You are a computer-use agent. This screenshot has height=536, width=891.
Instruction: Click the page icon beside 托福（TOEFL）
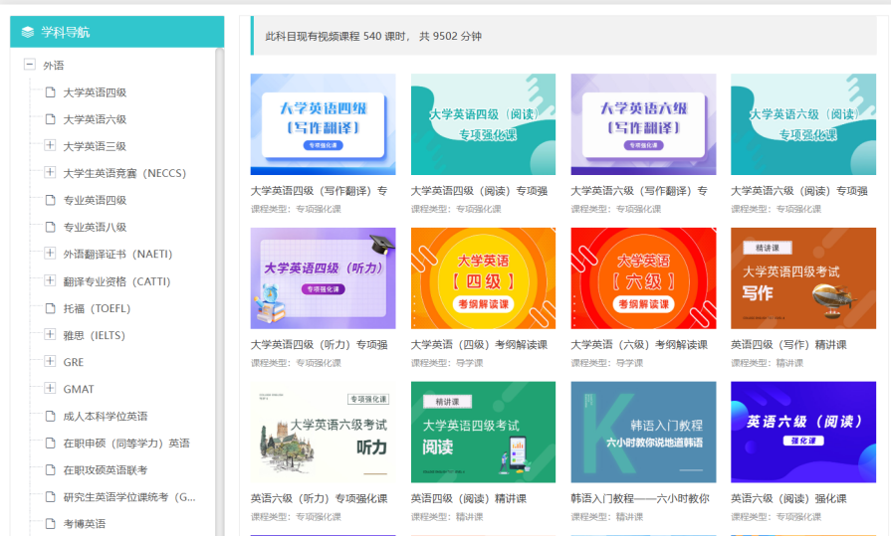pos(50,308)
